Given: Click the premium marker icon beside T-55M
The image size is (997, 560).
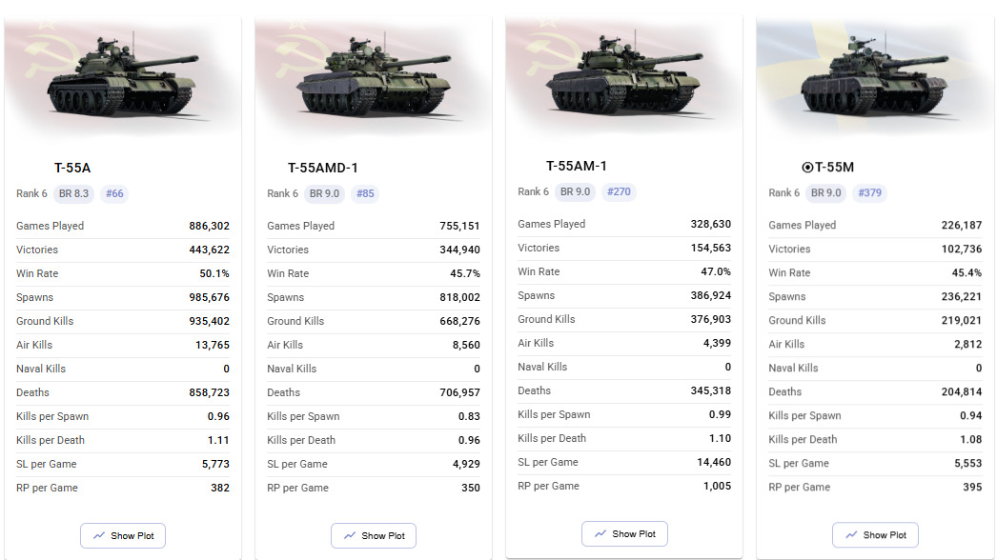Looking at the screenshot, I should (x=807, y=168).
